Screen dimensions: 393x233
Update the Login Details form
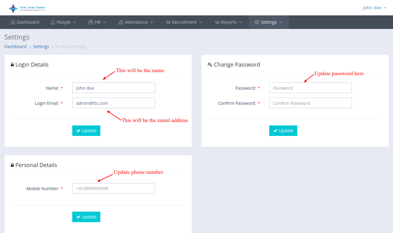click(x=86, y=131)
